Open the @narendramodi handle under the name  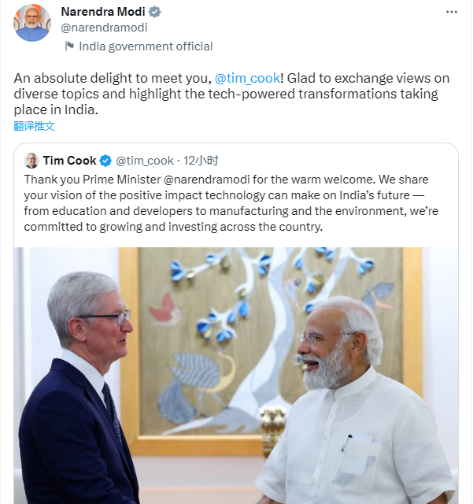pos(104,28)
